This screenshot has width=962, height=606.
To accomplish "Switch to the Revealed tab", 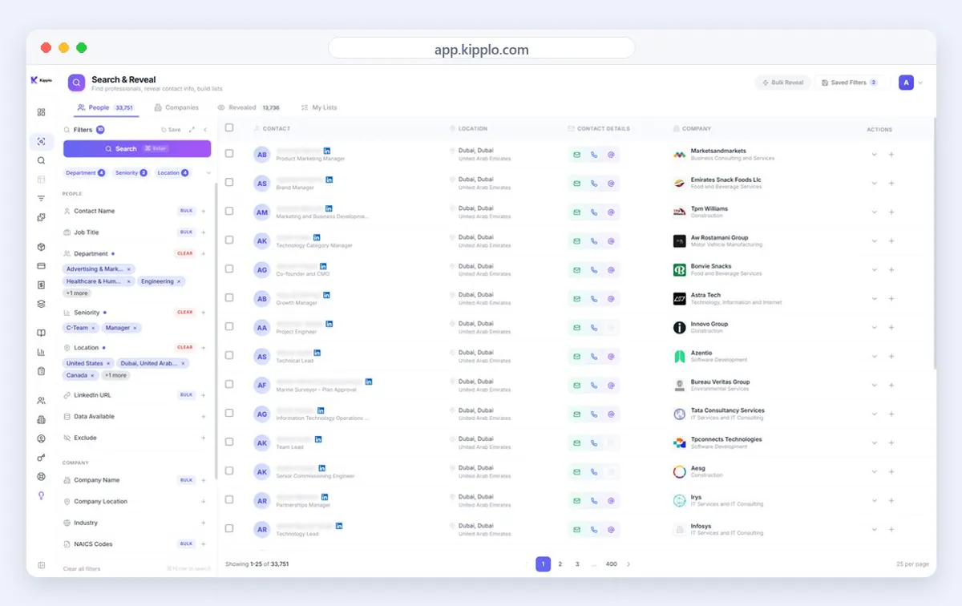I will tap(249, 107).
